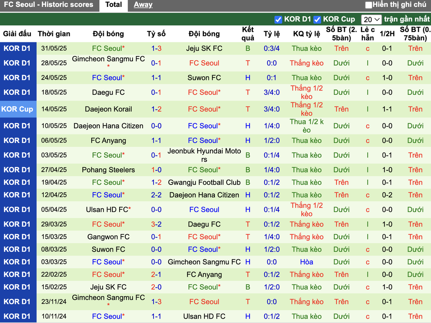Click the Hòa result on 03/03/25 row

click(x=307, y=262)
